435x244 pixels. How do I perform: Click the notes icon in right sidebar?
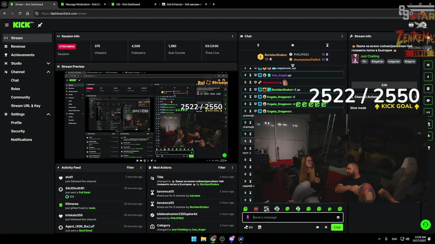pyautogui.click(x=428, y=88)
